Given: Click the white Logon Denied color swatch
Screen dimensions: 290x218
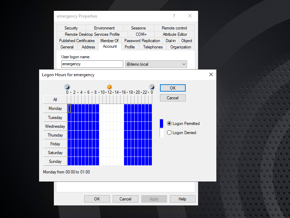Looking at the screenshot, I should (x=161, y=133).
